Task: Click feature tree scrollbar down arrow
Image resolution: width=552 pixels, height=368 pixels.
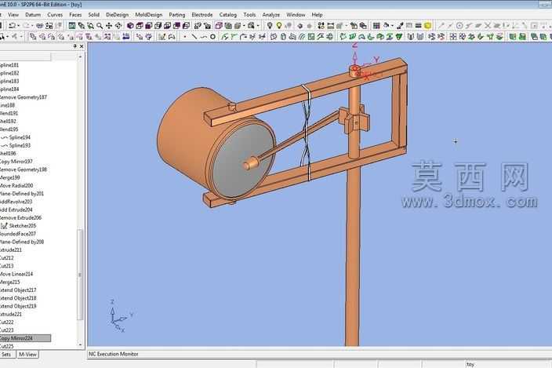Action: (x=80, y=344)
